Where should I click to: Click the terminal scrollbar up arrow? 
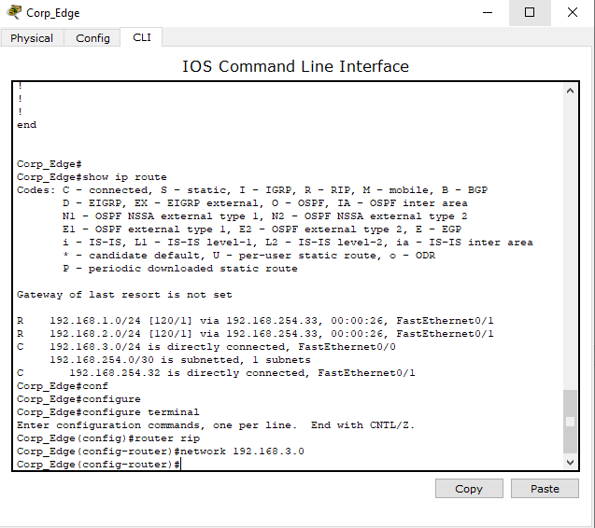click(x=571, y=91)
